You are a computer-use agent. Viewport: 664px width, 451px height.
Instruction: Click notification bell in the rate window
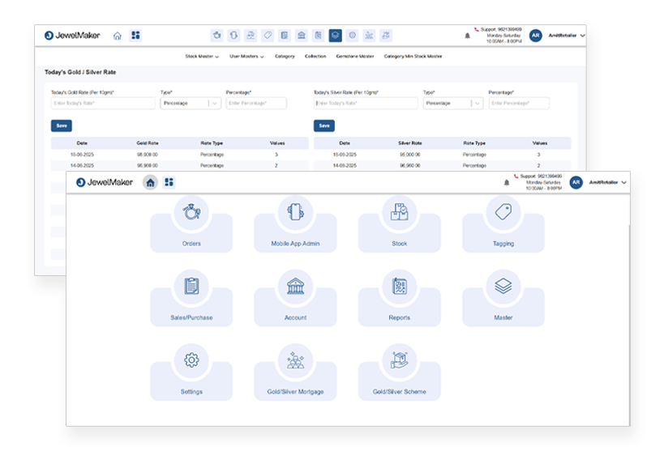[x=468, y=36]
